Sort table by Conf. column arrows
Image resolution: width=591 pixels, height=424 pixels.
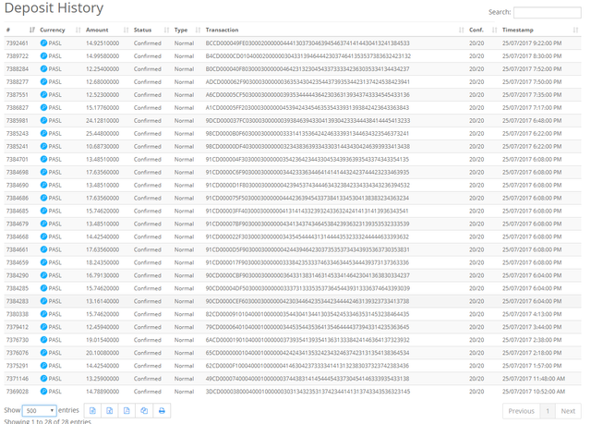click(495, 30)
